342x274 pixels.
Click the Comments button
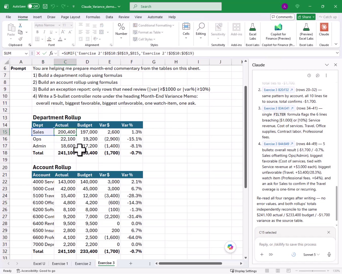pos(282,17)
